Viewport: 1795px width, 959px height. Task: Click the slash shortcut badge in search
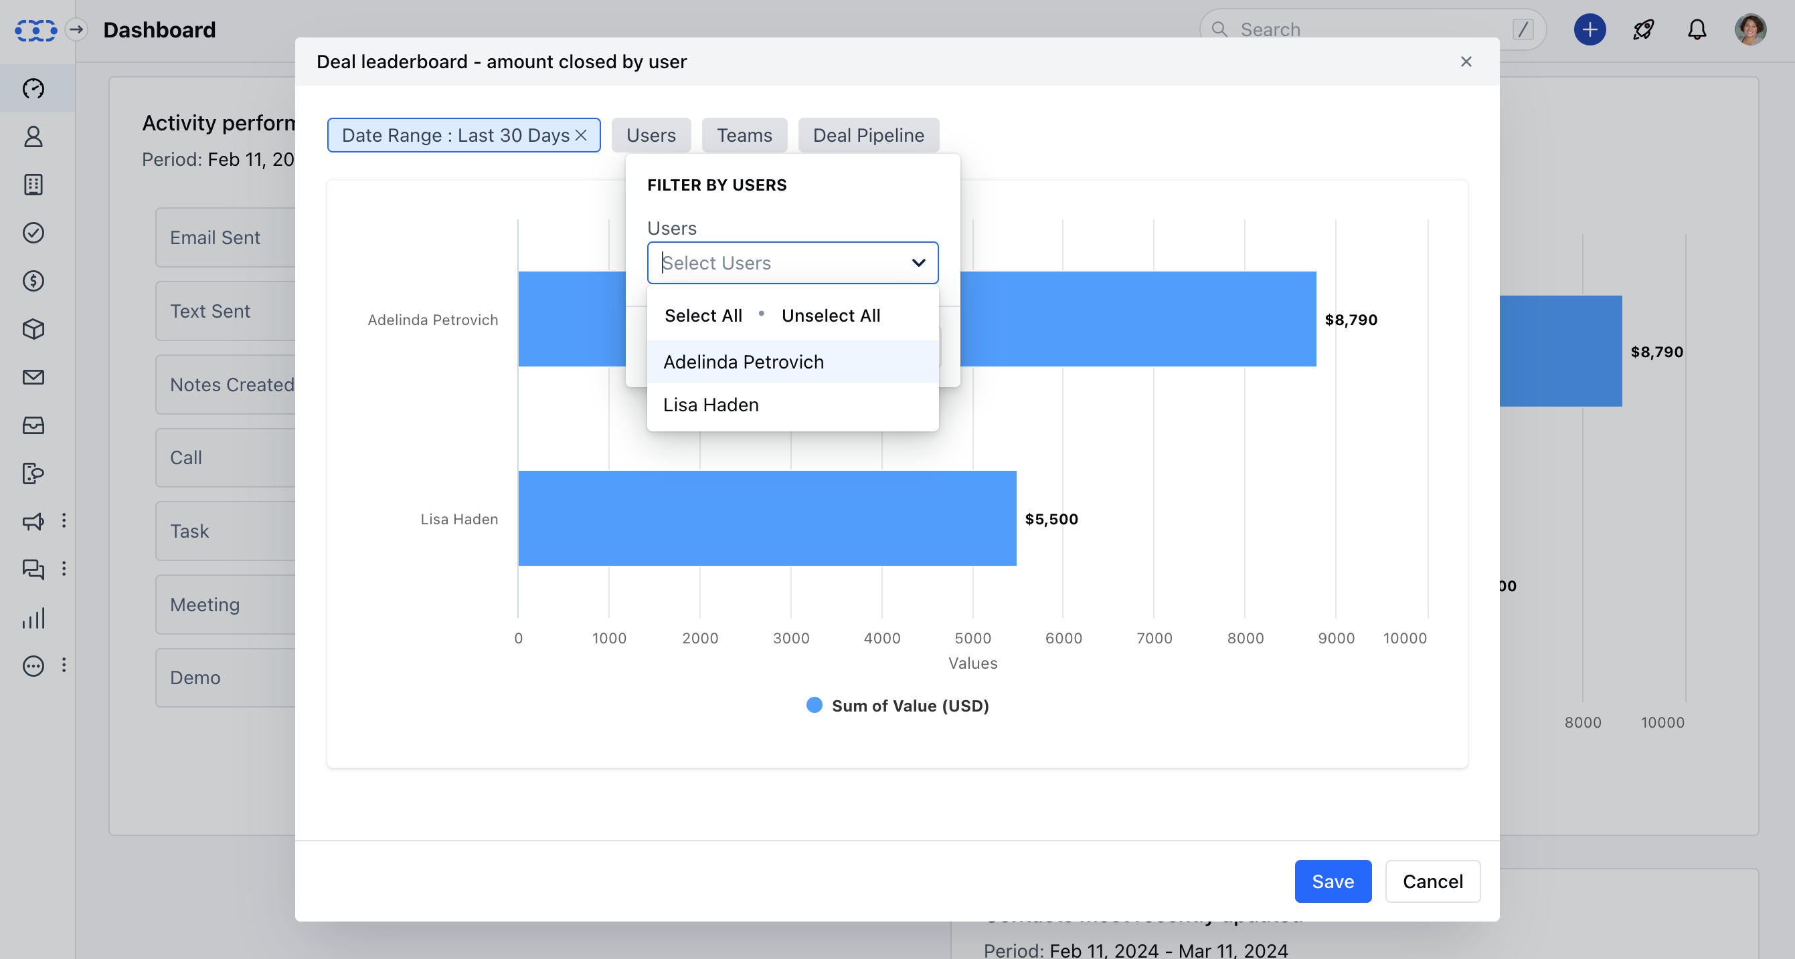click(x=1523, y=29)
